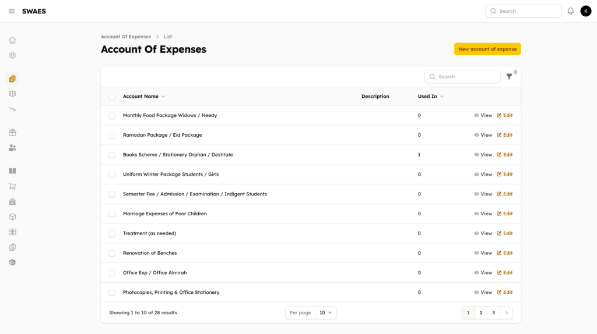The width and height of the screenshot is (597, 334).
Task: Click the SWAES logo
Action: (x=34, y=11)
